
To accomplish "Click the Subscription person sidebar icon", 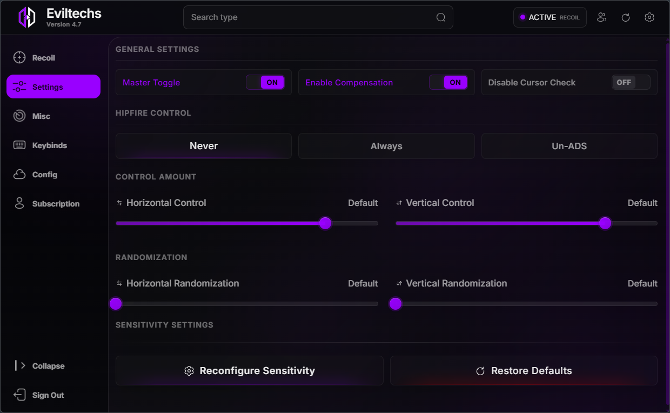I will point(19,204).
